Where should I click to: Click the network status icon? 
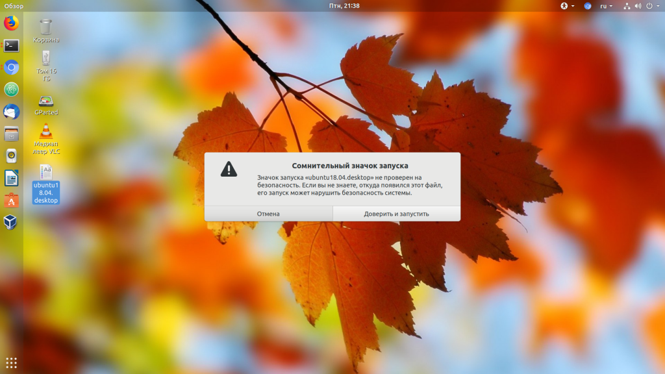pos(627,6)
